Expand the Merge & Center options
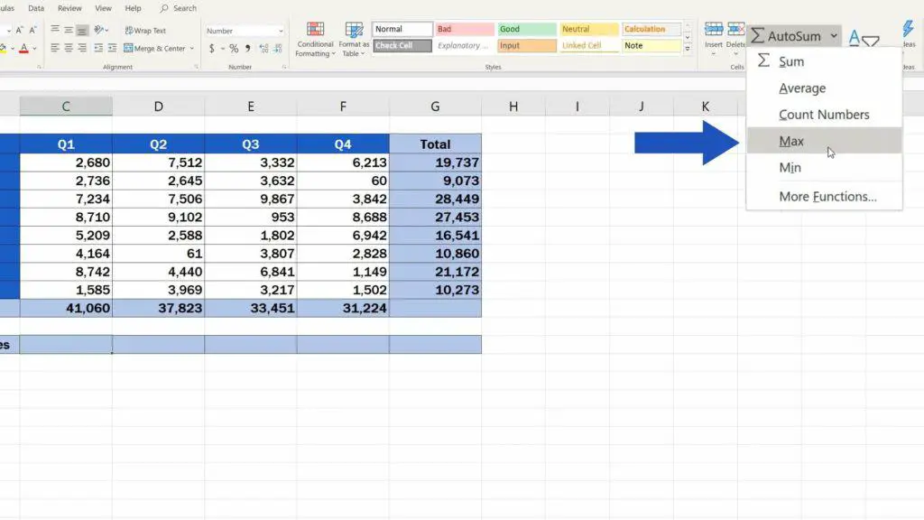 (191, 49)
